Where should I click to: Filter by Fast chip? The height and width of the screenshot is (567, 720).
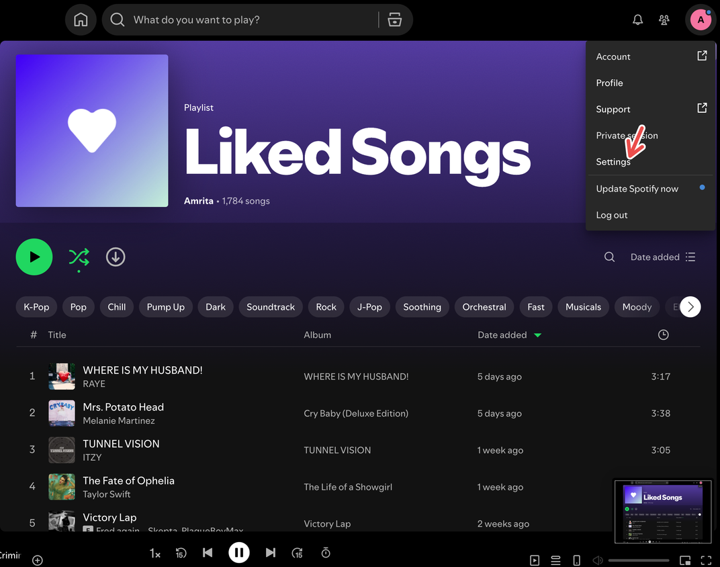(x=536, y=307)
